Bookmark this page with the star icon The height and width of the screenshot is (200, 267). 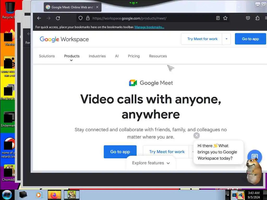click(225, 18)
